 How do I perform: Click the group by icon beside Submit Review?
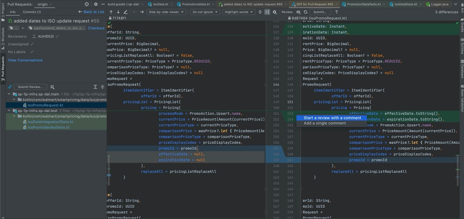click(x=52, y=87)
